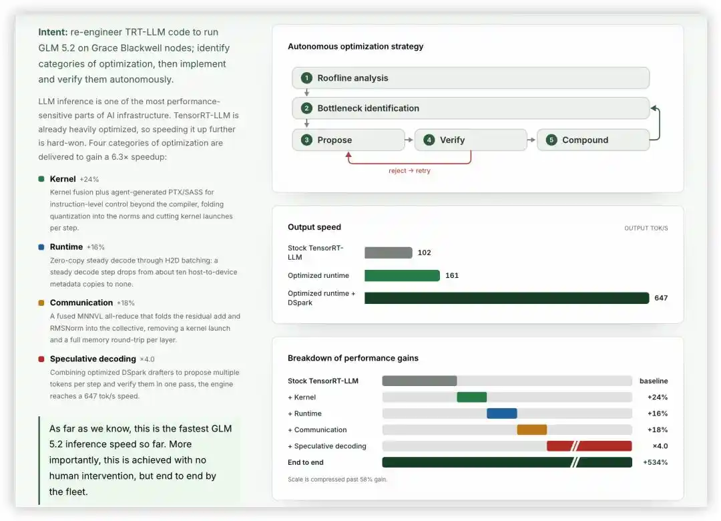Click the red Speculative decoding breakdown bar
Viewport: 721px width, 521px height.
(x=589, y=446)
